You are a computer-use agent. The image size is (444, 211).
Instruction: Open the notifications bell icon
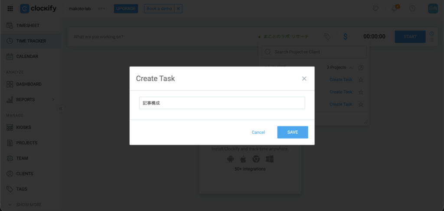(394, 9)
